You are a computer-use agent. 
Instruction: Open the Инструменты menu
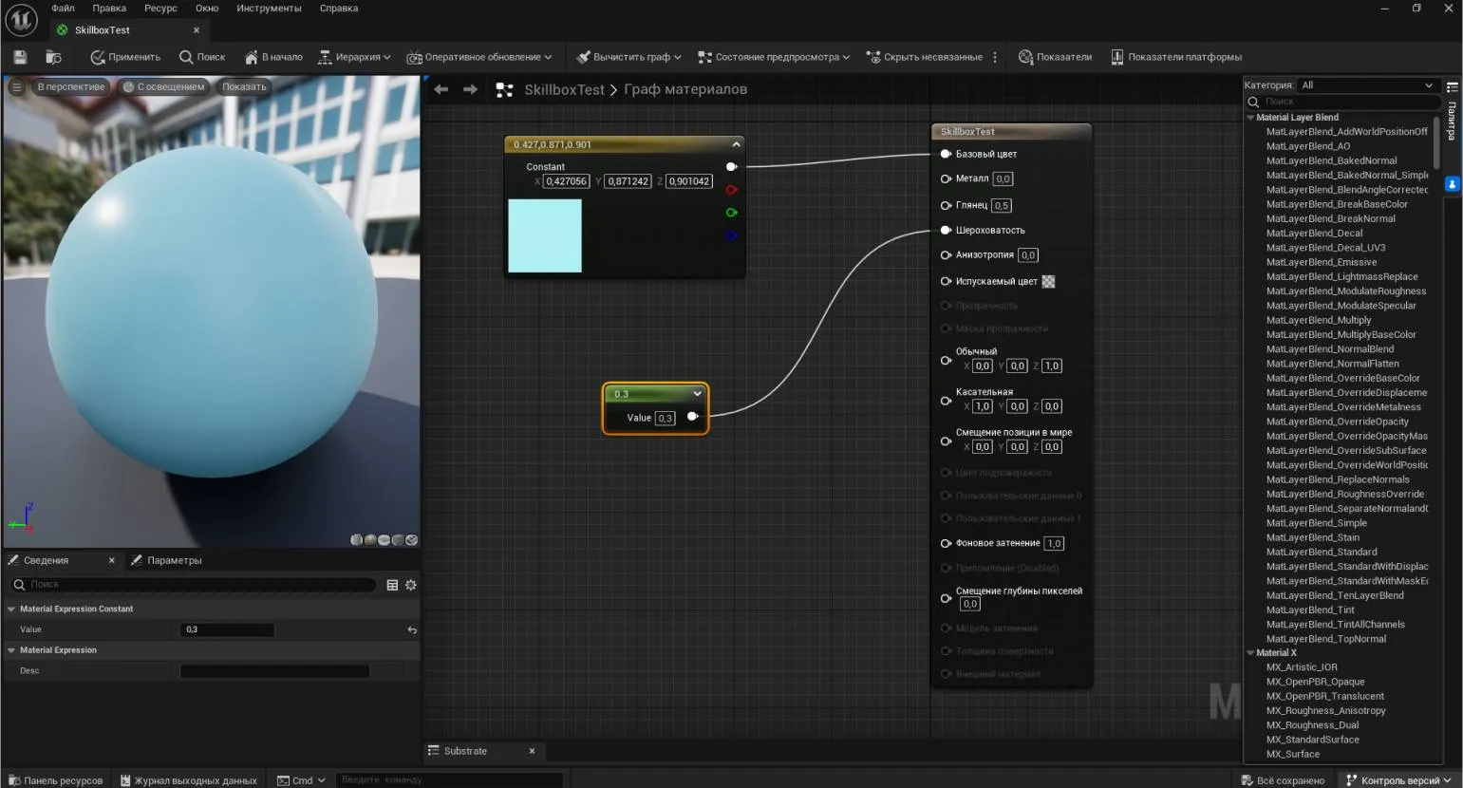point(269,9)
